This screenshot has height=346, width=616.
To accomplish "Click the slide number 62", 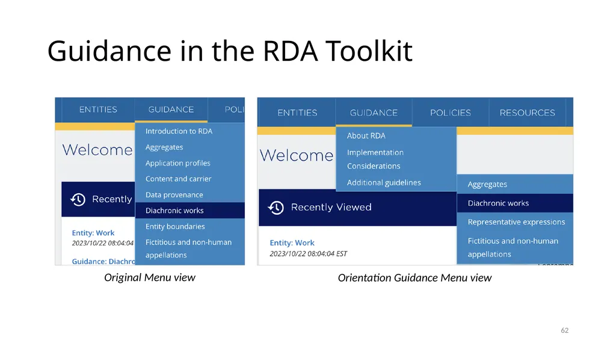I will pyautogui.click(x=564, y=330).
